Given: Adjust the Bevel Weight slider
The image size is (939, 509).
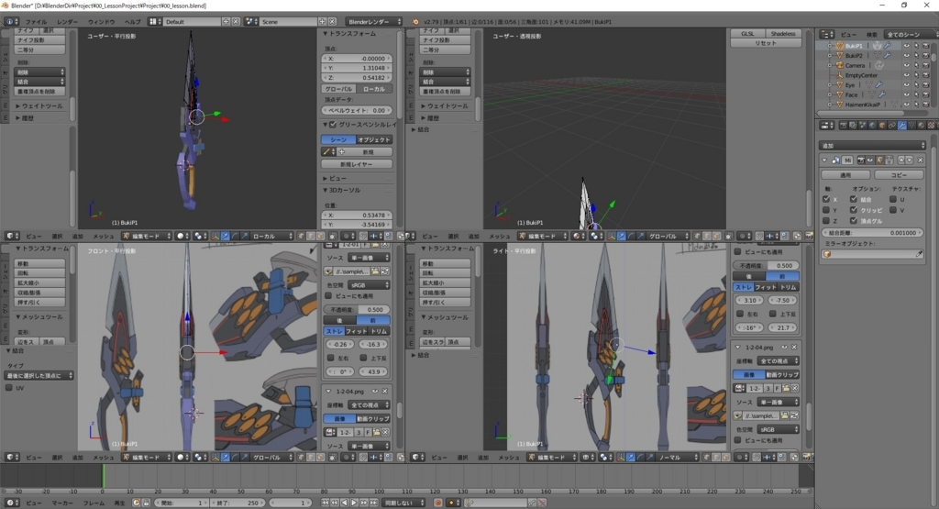Looking at the screenshot, I should pyautogui.click(x=357, y=110).
